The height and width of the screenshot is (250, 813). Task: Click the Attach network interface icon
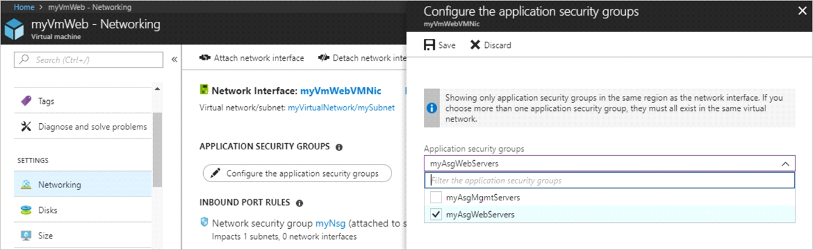pyautogui.click(x=205, y=58)
